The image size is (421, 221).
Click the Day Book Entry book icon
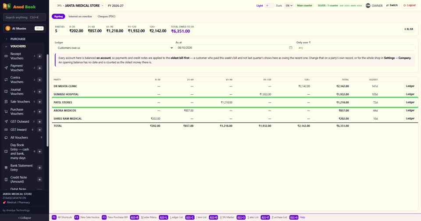click(x=6, y=151)
